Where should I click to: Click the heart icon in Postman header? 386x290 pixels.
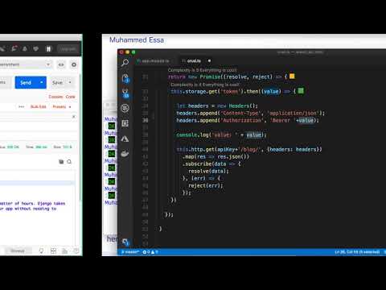pyautogui.click(x=35, y=48)
